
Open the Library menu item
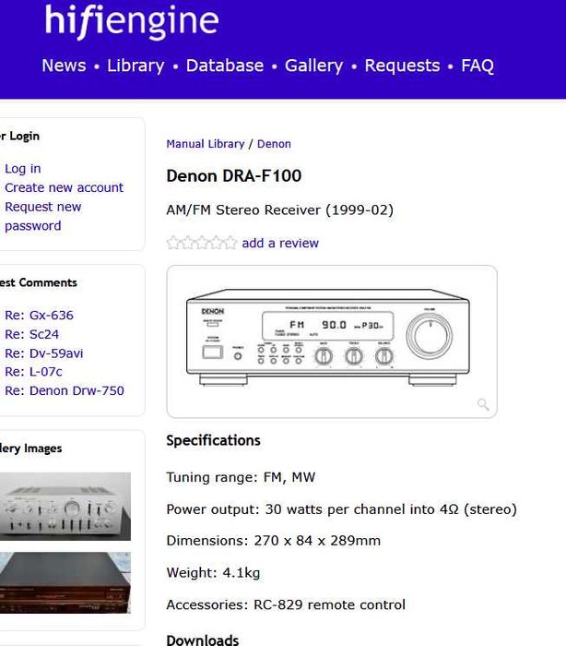[136, 66]
